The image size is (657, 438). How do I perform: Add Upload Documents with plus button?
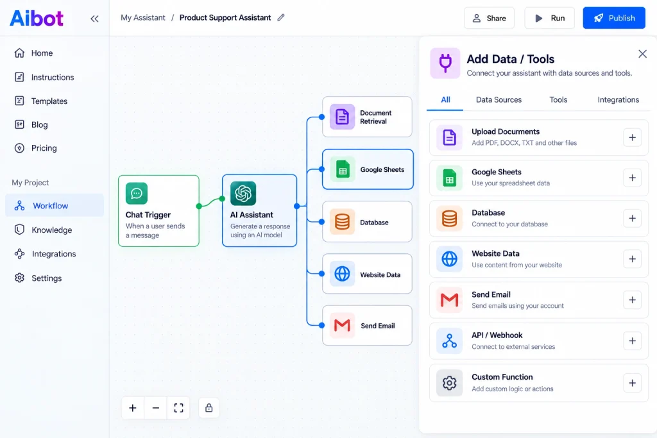point(632,137)
